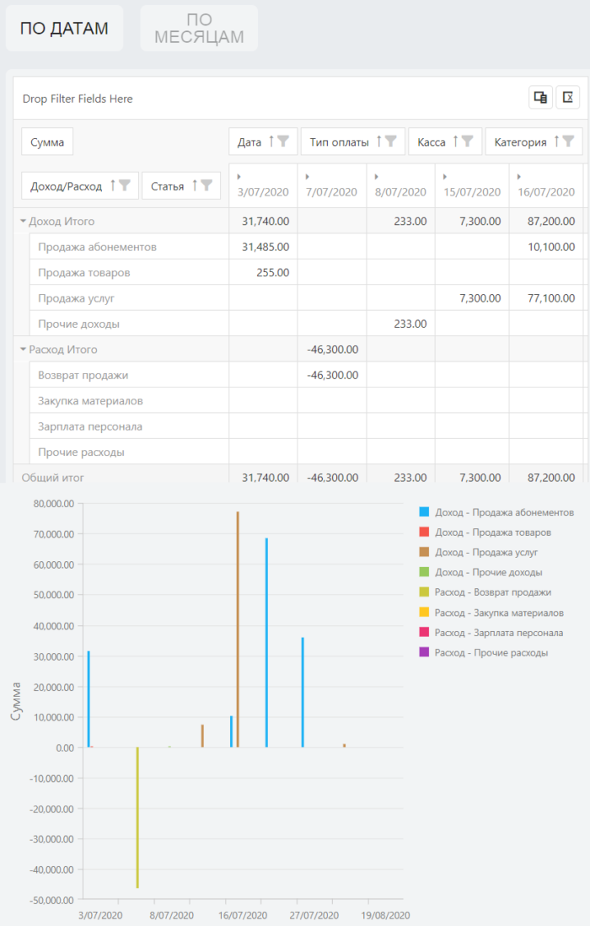The image size is (590, 926).
Task: Click the Общий итог row label
Action: (x=52, y=478)
